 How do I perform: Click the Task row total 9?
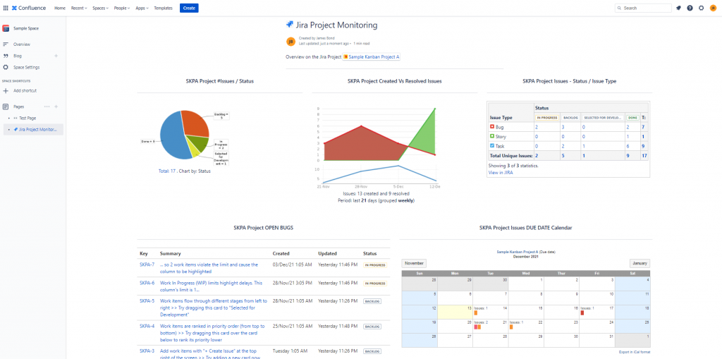coord(643,146)
